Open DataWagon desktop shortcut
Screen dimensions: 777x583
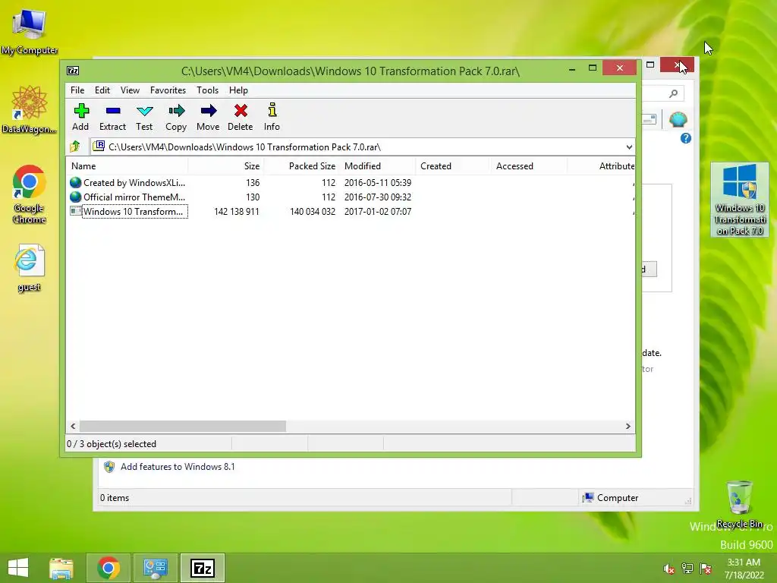[x=30, y=109]
